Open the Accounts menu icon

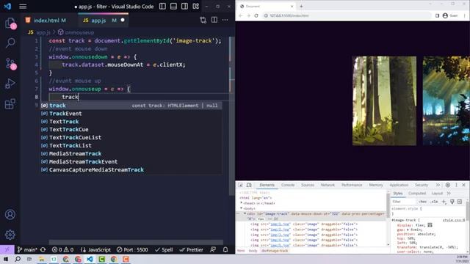coord(10,214)
